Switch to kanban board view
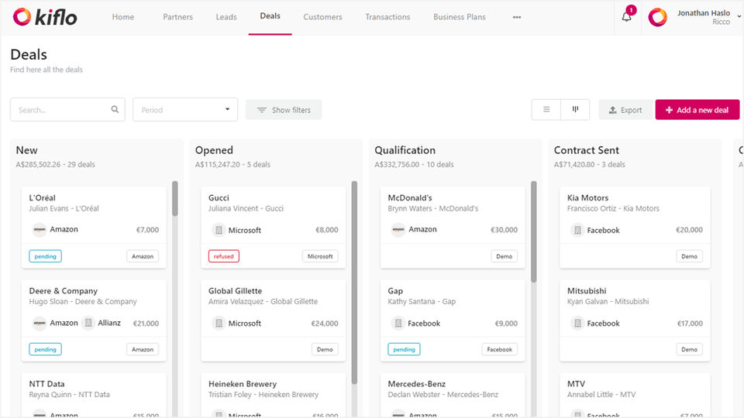This screenshot has width=744, height=418. tap(575, 109)
